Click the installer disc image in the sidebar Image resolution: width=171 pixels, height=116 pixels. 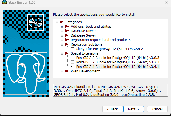[35, 23]
